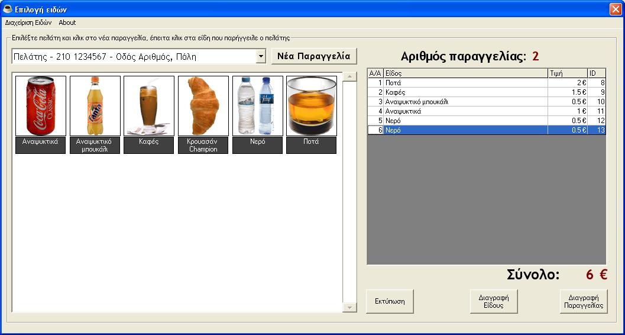Add the Coca-Cola can product image
Screen dimensions: 625x335
coord(41,106)
